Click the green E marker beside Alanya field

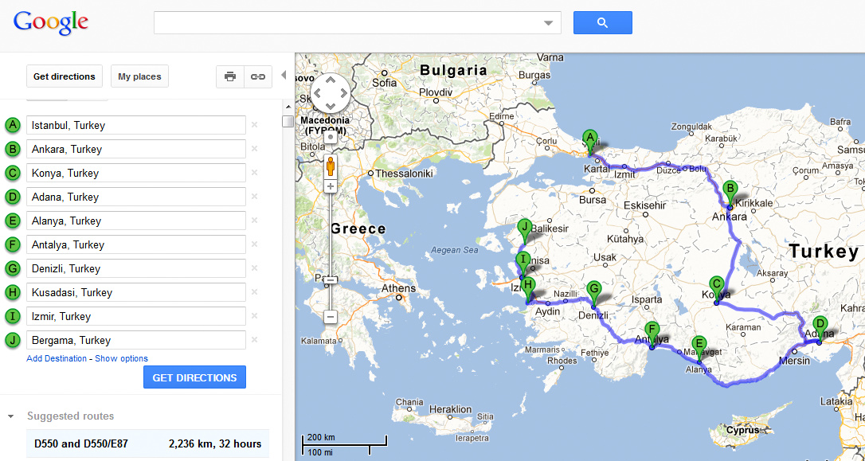[x=12, y=221]
